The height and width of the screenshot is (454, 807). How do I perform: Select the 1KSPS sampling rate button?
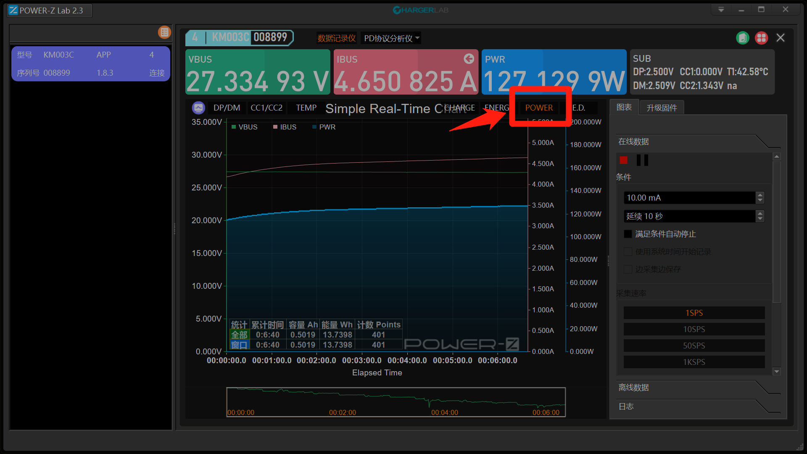[x=694, y=362]
